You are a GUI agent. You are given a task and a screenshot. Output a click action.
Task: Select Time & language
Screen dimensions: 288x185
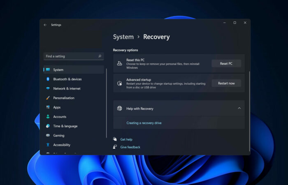[74, 126]
